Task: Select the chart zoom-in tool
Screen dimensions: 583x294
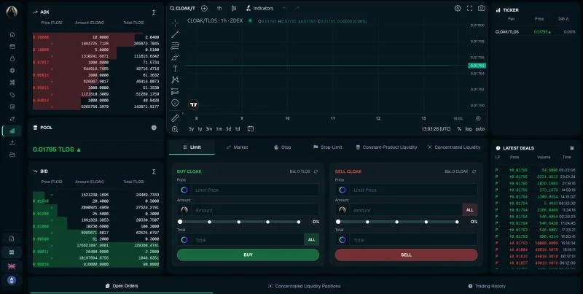Action: (175, 129)
